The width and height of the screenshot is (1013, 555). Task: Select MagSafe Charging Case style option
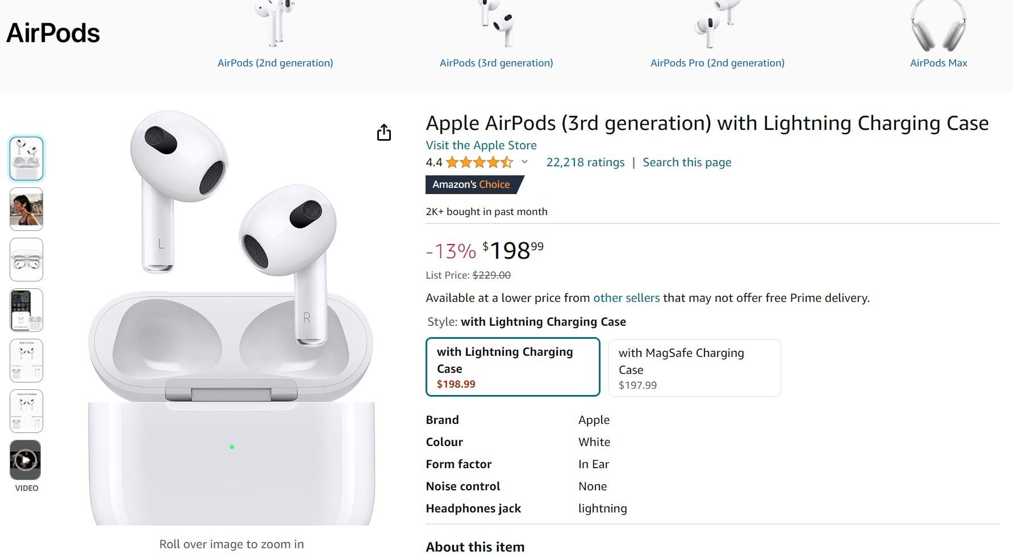click(x=694, y=368)
